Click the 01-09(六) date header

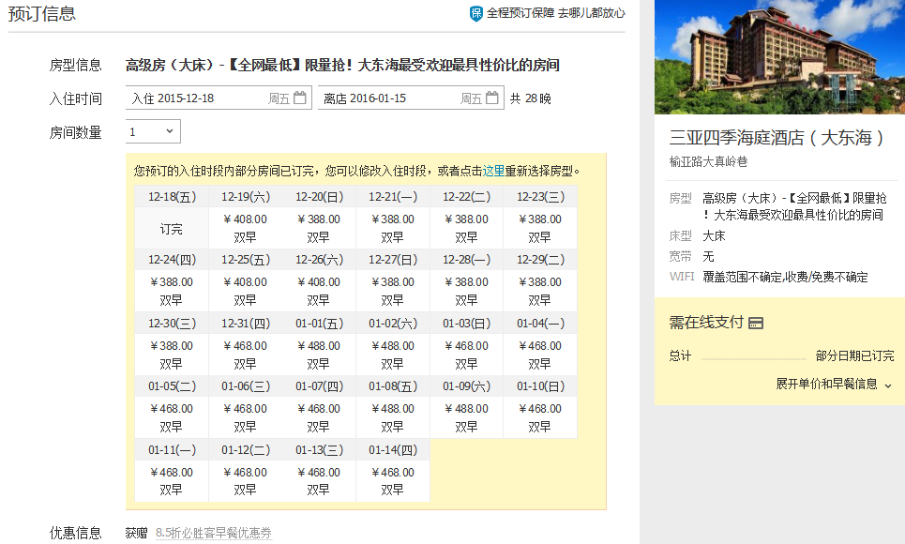466,386
